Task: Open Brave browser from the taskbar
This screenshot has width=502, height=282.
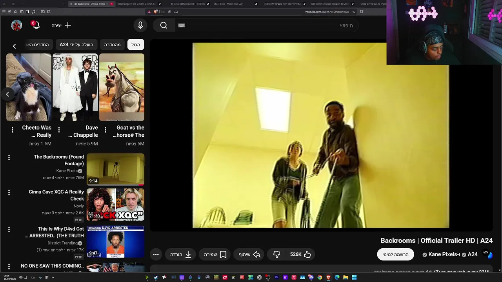Action: (x=329, y=277)
